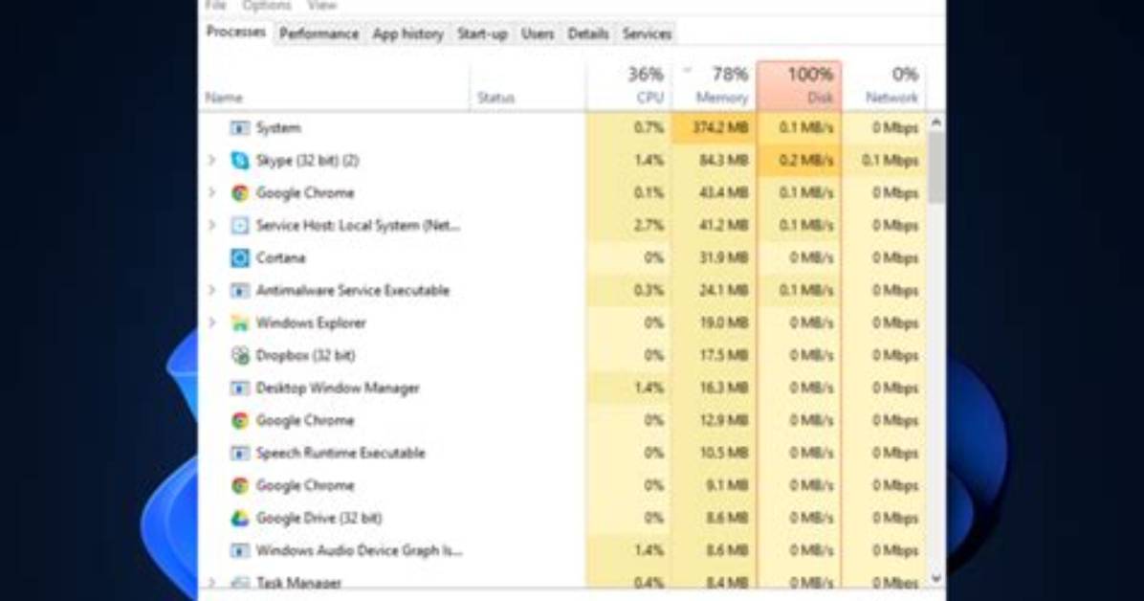Screen dimensions: 1144x601
Task: Switch to the Services tab
Action: pos(648,33)
